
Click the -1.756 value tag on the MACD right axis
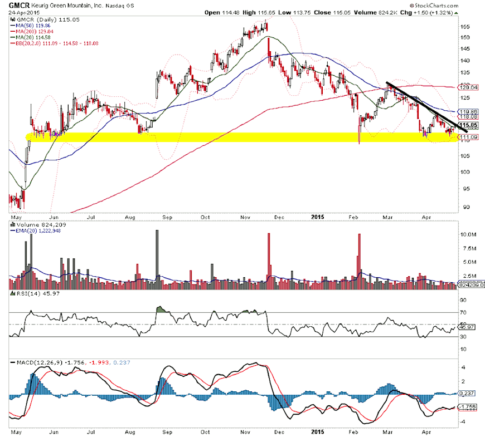(468, 407)
